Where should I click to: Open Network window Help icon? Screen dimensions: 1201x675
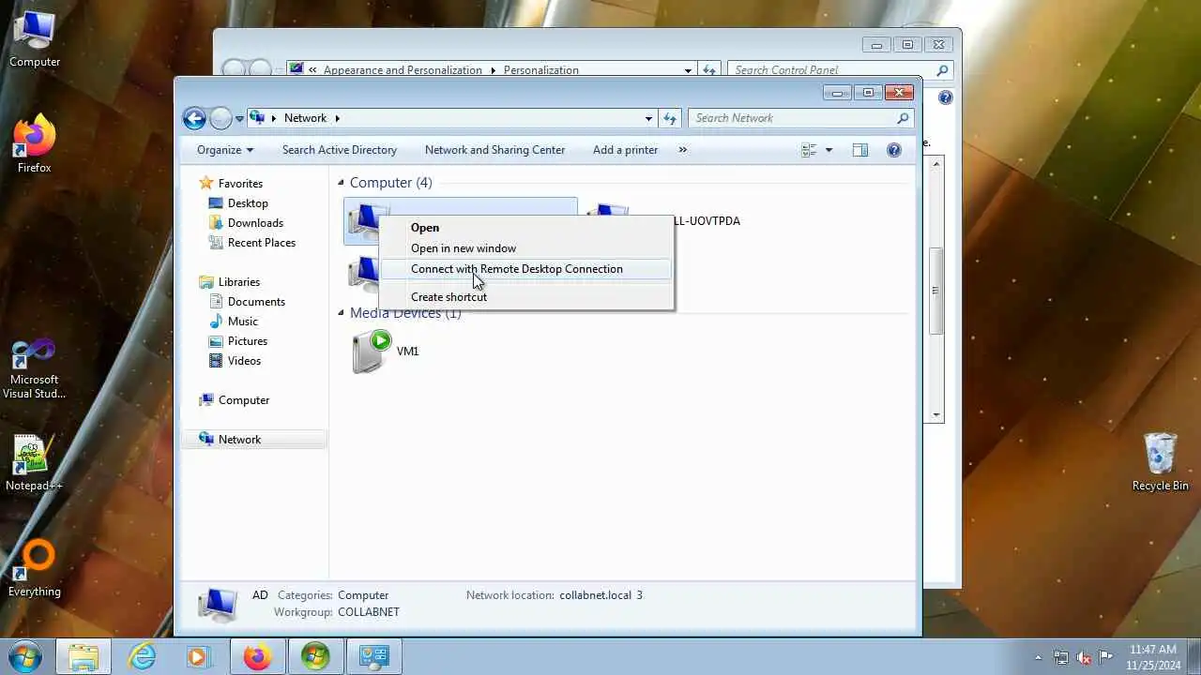[894, 150]
